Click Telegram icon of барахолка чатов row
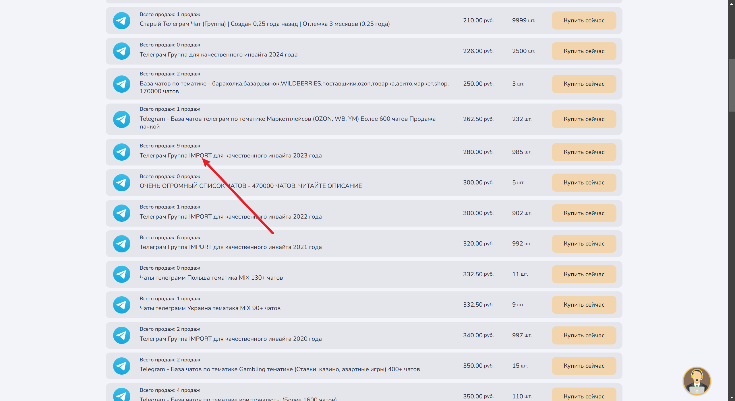Image resolution: width=735 pixels, height=401 pixels. point(121,84)
